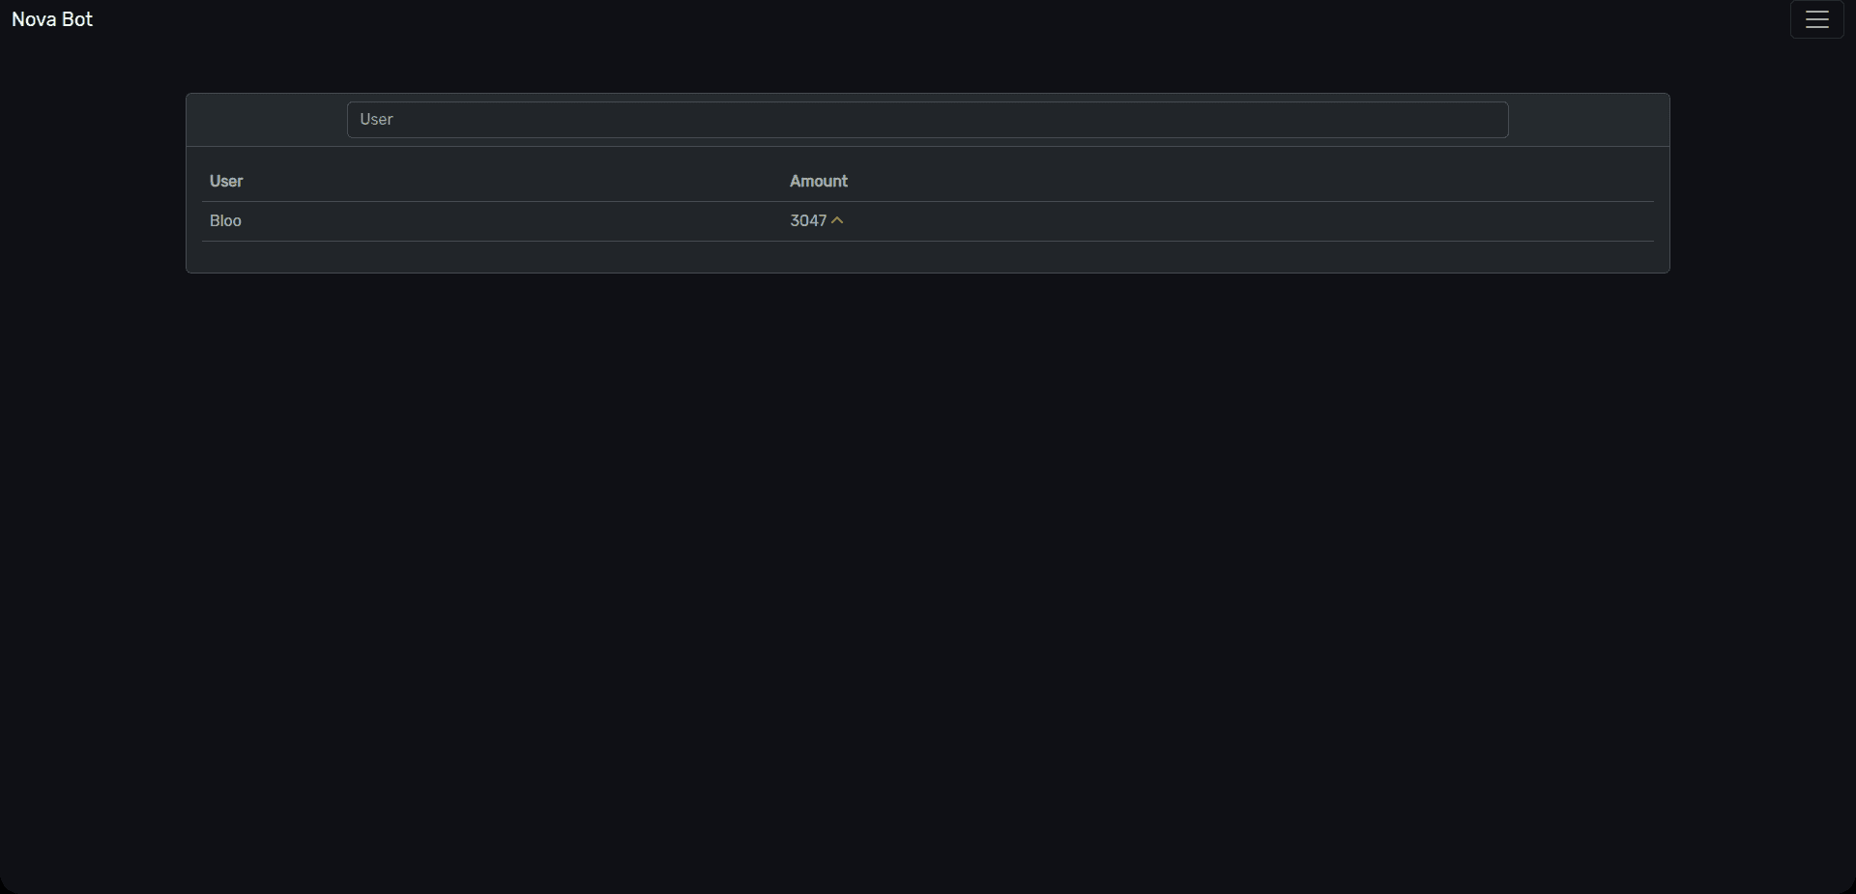Sort table by the Amount header
This screenshot has height=894, width=1856.
(818, 182)
